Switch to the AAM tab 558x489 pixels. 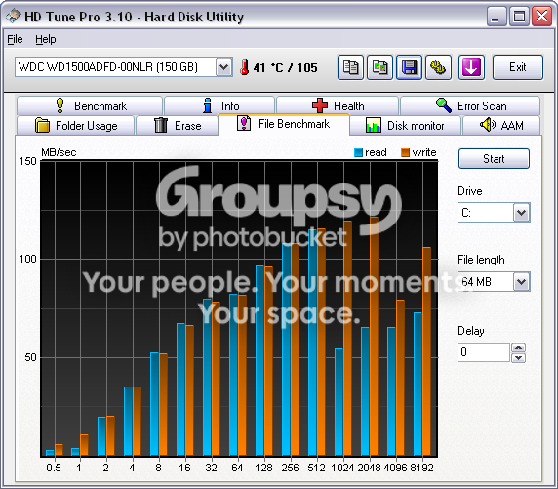(x=501, y=125)
